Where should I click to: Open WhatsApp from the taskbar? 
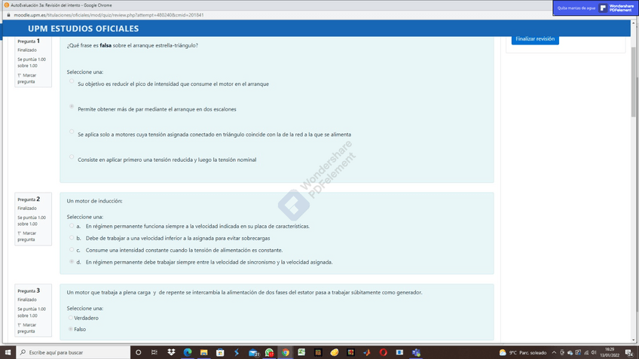269,352
